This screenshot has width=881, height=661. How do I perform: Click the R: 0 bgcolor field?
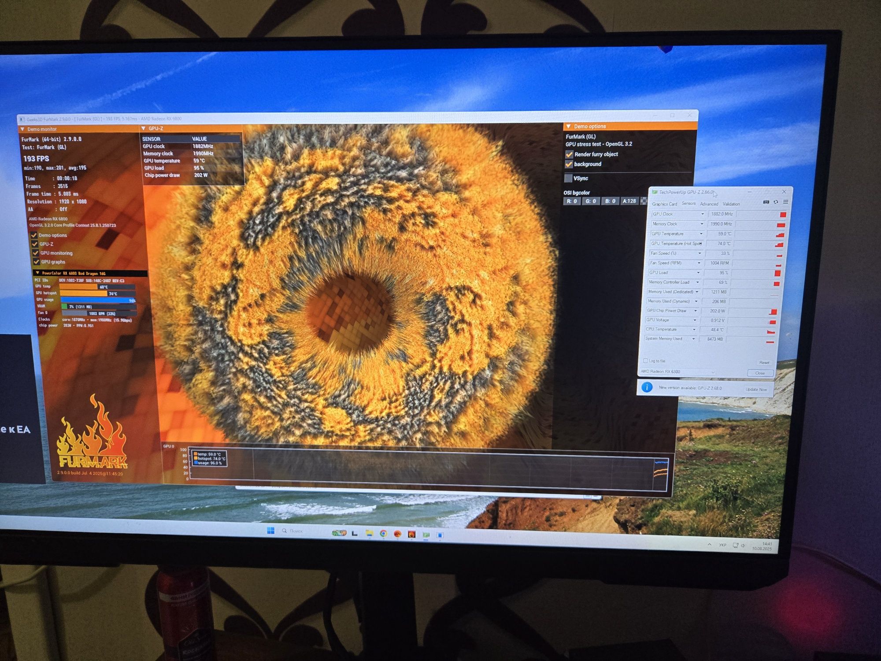[x=572, y=201]
